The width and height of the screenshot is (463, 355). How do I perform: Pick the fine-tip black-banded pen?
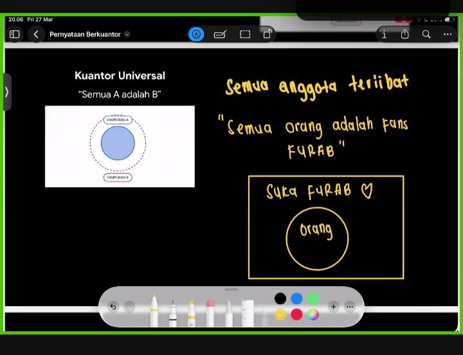(x=173, y=314)
